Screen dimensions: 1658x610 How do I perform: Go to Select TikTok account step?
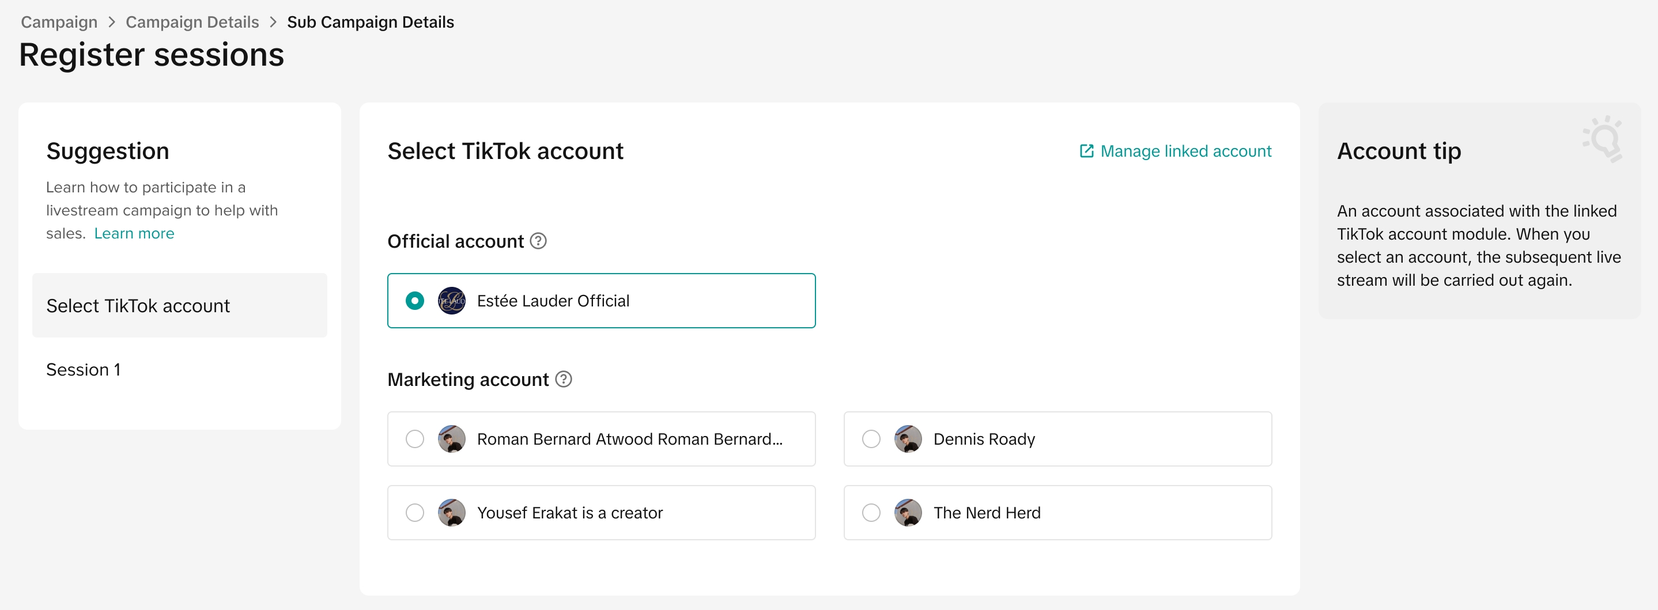tap(138, 306)
